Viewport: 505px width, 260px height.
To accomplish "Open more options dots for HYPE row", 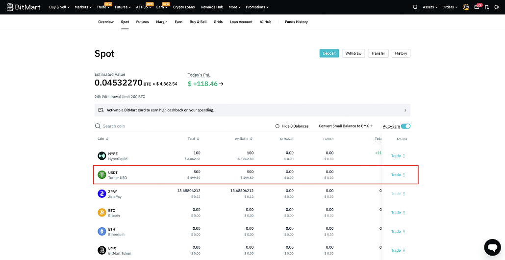I will point(404,156).
